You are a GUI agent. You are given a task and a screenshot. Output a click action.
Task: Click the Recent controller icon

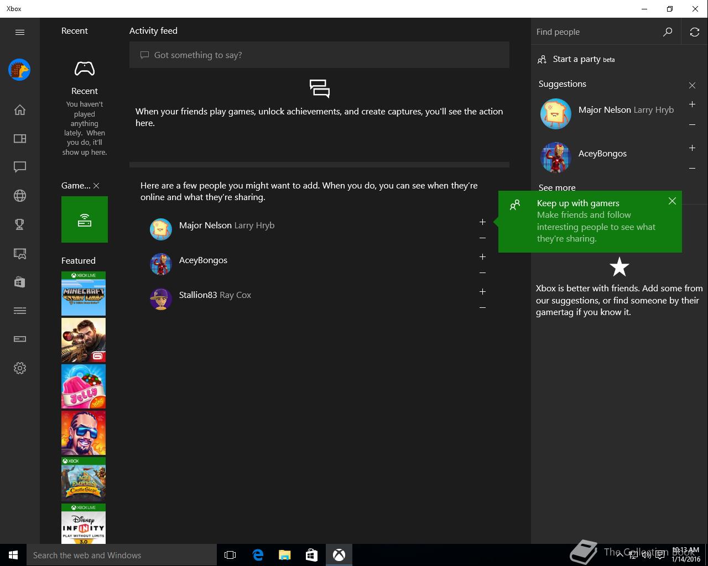(x=85, y=69)
